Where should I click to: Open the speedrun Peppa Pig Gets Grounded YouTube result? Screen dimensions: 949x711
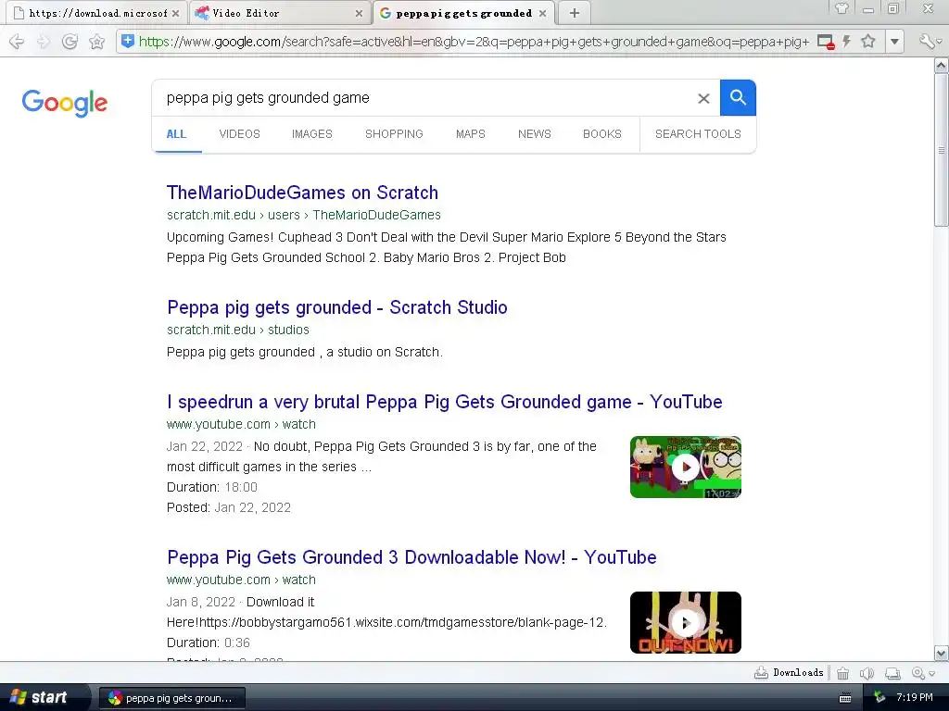click(445, 402)
